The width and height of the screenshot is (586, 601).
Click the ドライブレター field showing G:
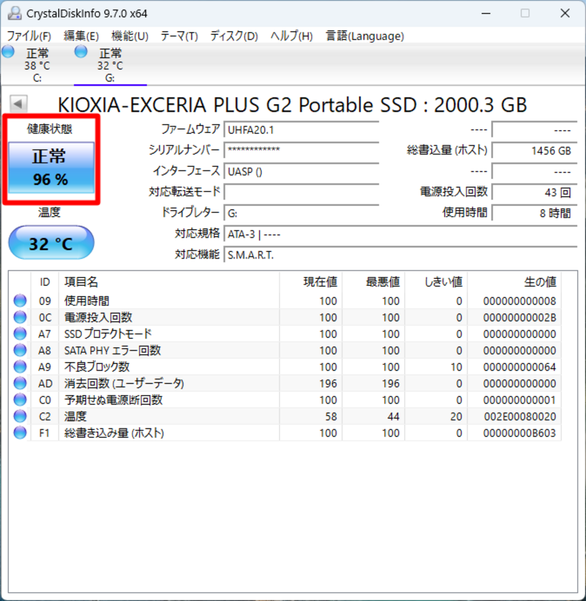[x=301, y=213]
